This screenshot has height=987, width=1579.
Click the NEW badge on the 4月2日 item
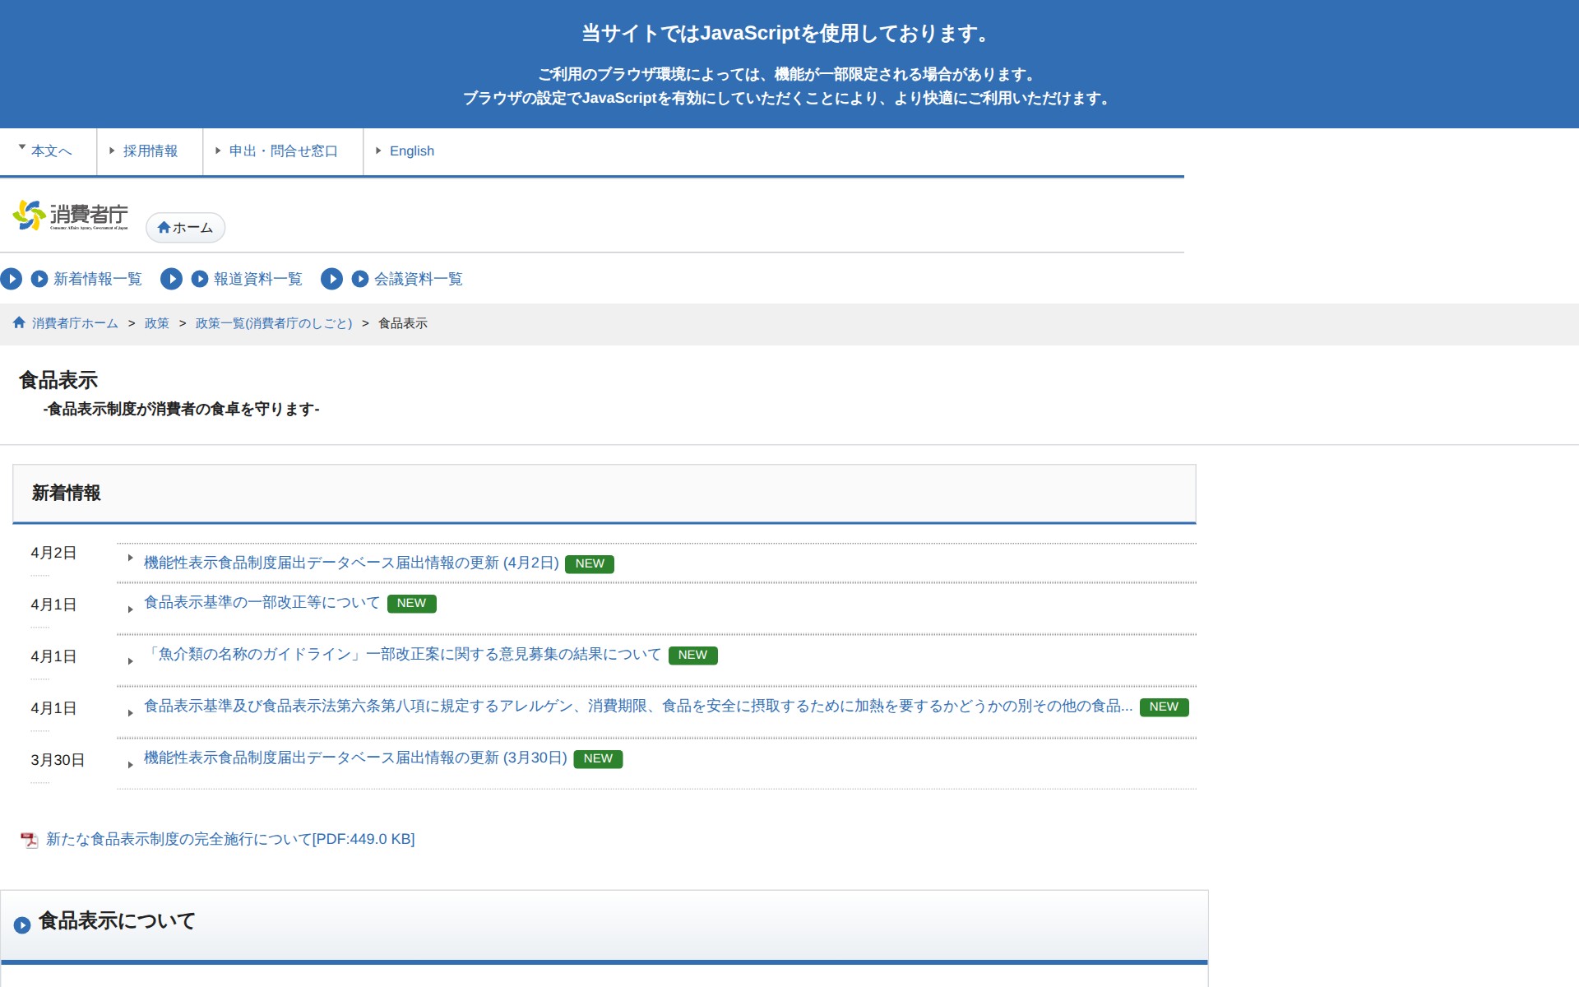click(x=589, y=564)
